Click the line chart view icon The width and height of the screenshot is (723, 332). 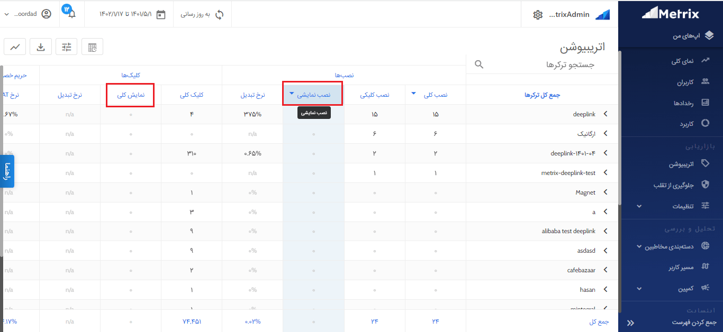pyautogui.click(x=15, y=47)
